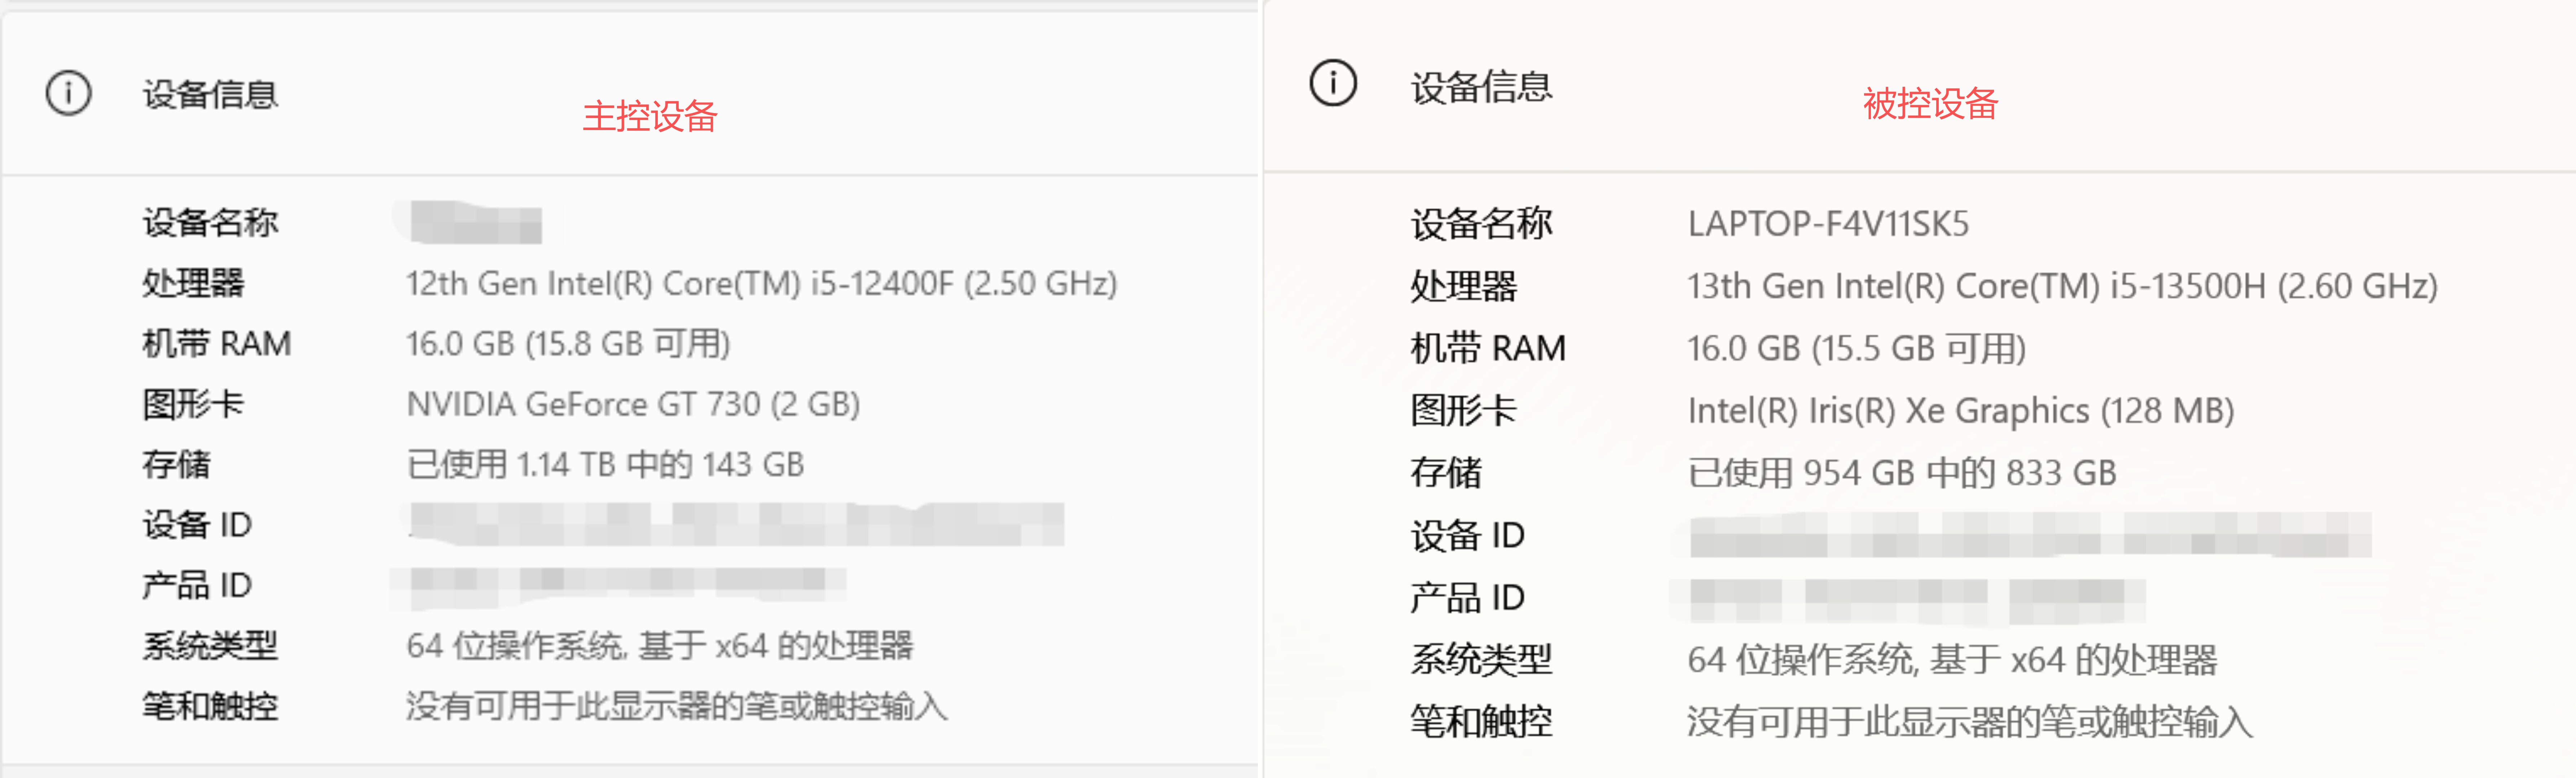Select device name LAPTOP-F4V11SK5
This screenshot has width=2576, height=778.
click(x=1828, y=224)
